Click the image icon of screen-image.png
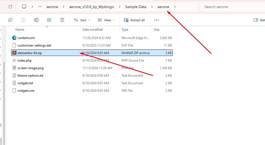Image resolution: width=265 pixels, height=145 pixels. coord(14,68)
